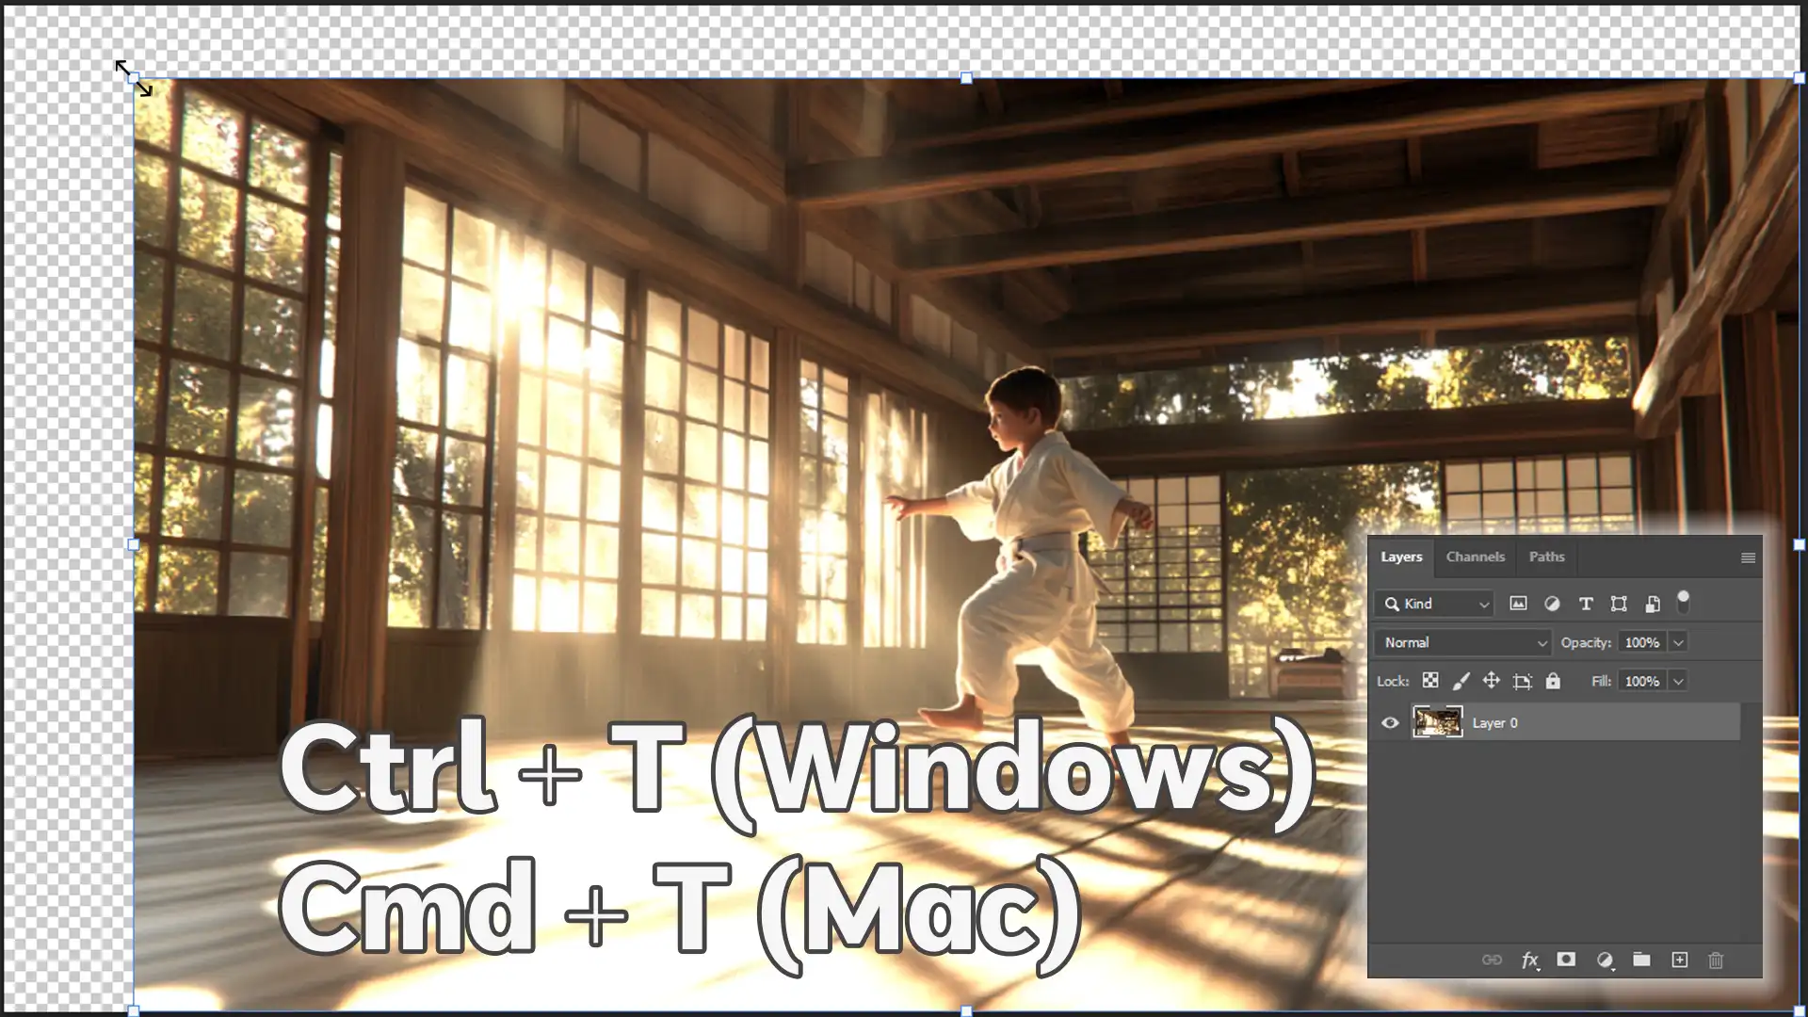Switch to the Paths tab

(1547, 555)
